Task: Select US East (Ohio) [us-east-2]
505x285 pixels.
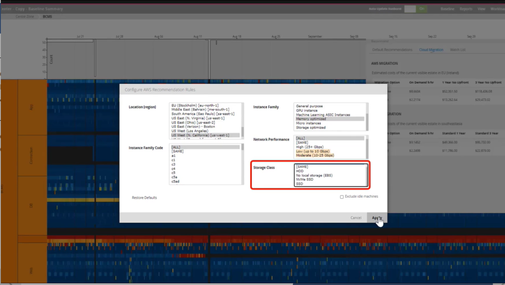Action: click(193, 123)
